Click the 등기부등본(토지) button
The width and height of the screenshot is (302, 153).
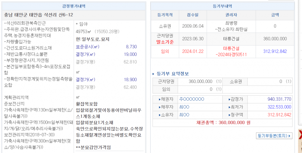coord(274,135)
